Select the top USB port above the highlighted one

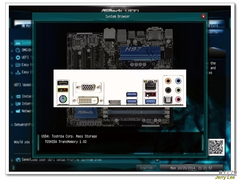[63, 83]
